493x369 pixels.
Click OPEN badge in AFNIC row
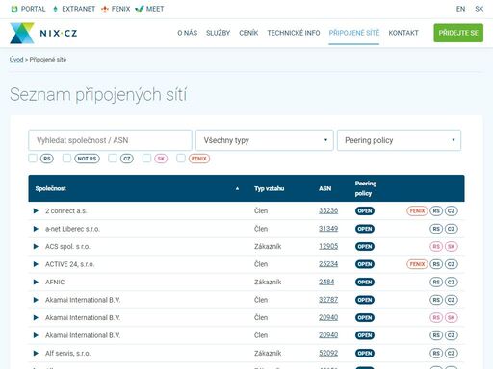coord(365,283)
